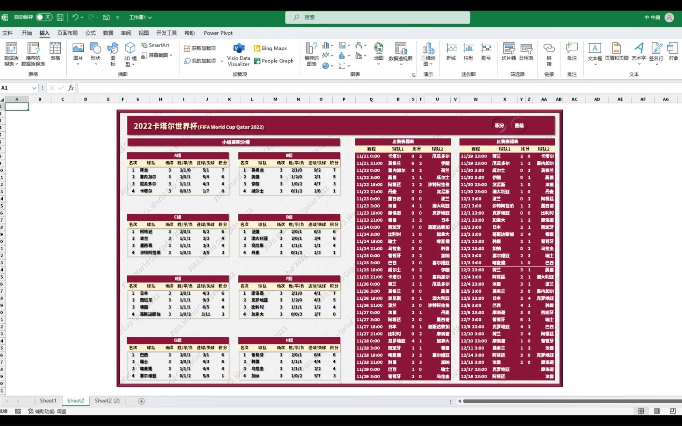Click the Undo arrow

coord(75,17)
